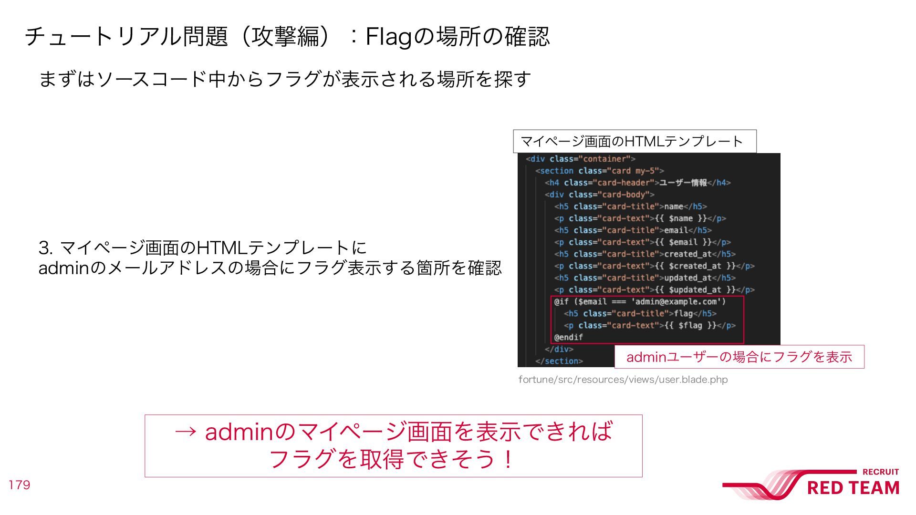Click the red conclusion box about adminのマイページ
Image resolution: width=916 pixels, height=515 pixels.
pos(394,446)
